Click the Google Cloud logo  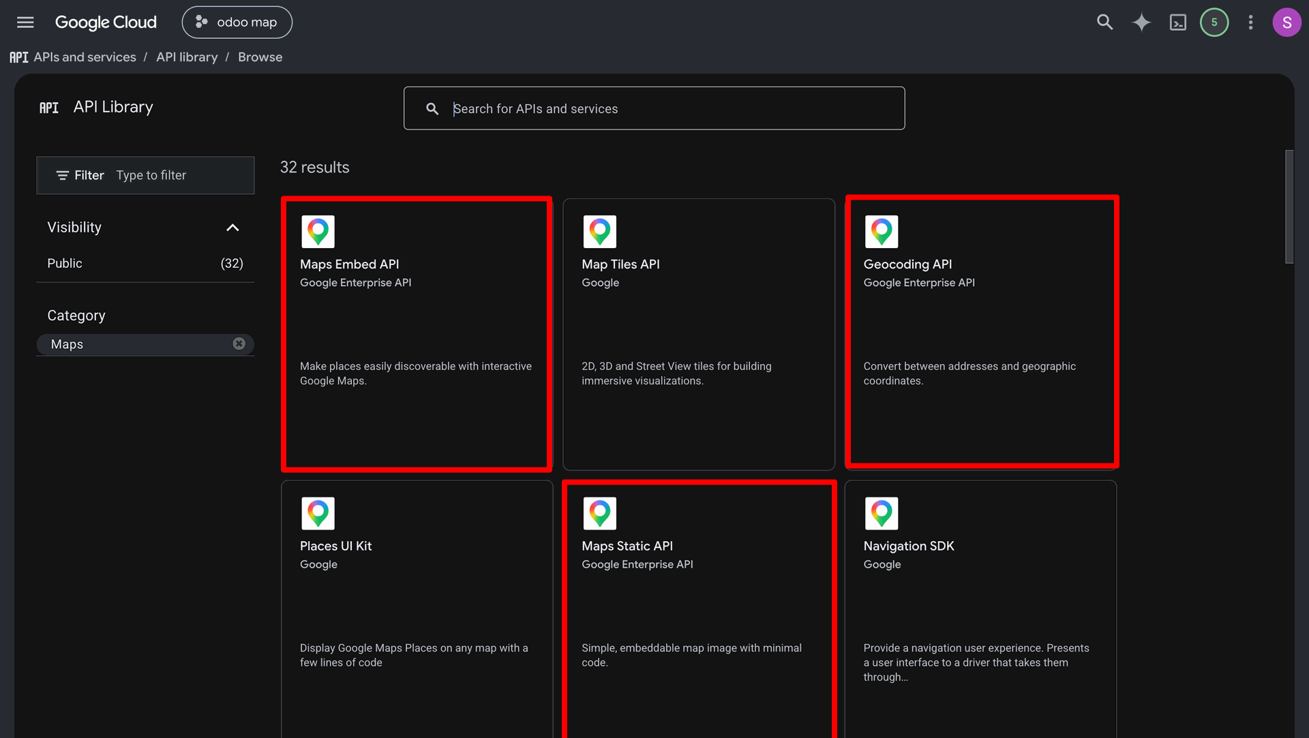pyautogui.click(x=106, y=22)
